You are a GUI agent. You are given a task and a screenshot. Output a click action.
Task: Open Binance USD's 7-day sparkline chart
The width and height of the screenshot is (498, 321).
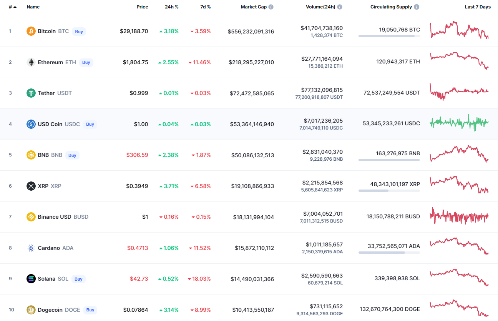459,216
